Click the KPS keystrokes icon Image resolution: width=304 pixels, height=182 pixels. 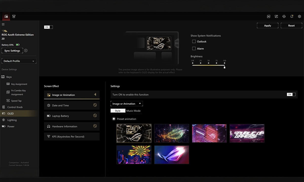tap(49, 136)
